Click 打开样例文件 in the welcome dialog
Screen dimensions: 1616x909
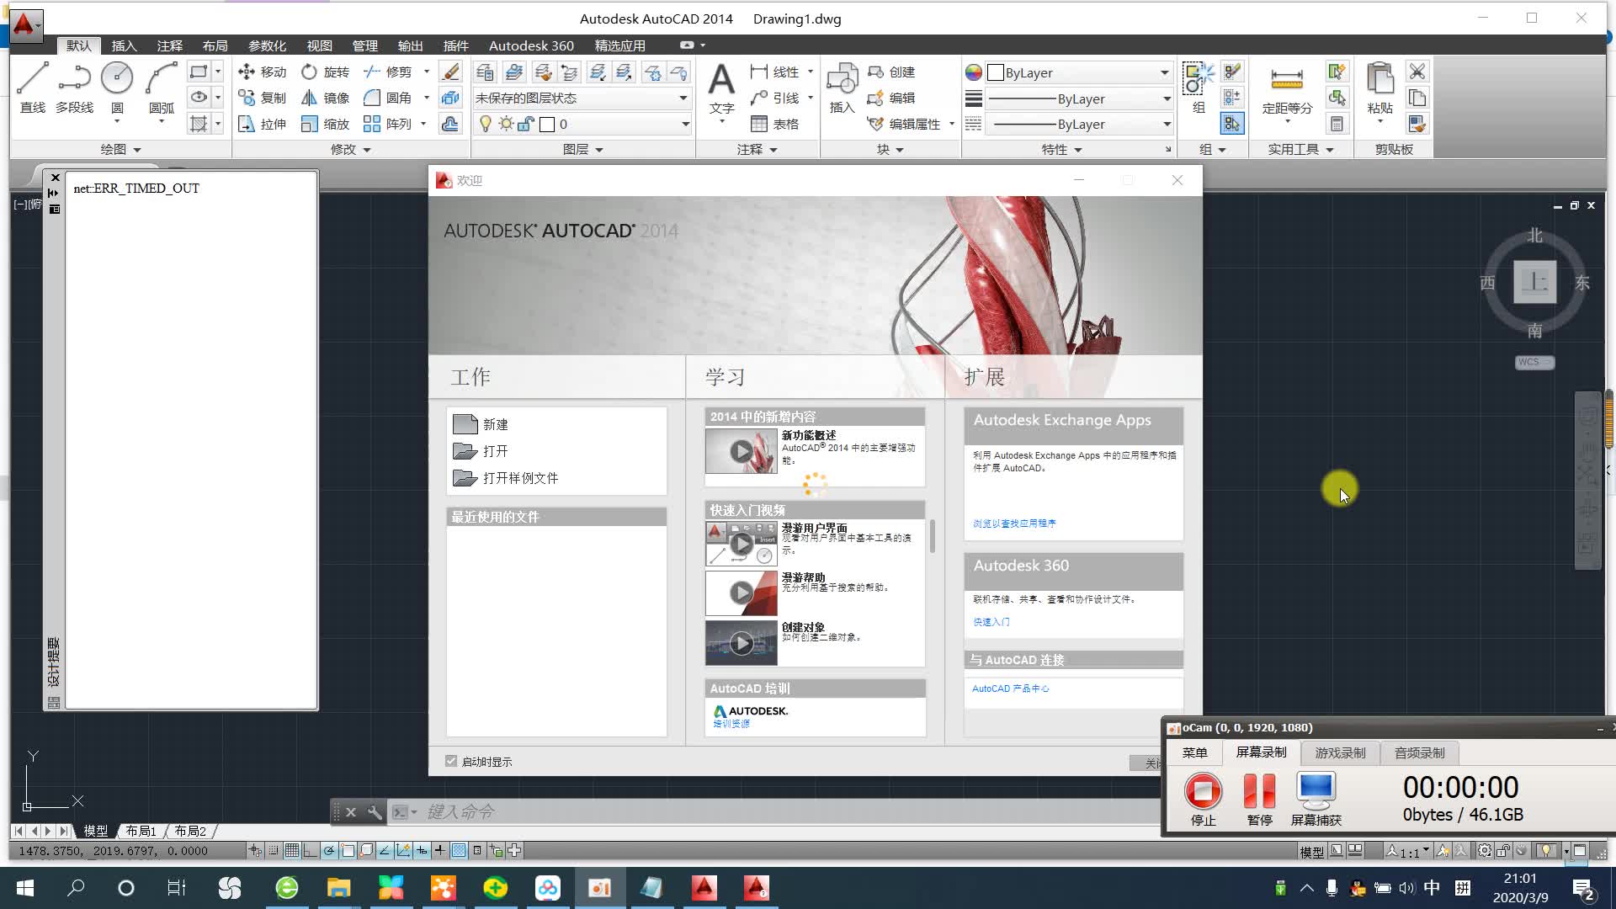click(520, 478)
